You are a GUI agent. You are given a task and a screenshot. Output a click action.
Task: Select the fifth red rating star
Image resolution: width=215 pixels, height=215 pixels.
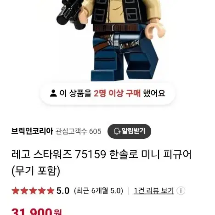[x=51, y=191]
